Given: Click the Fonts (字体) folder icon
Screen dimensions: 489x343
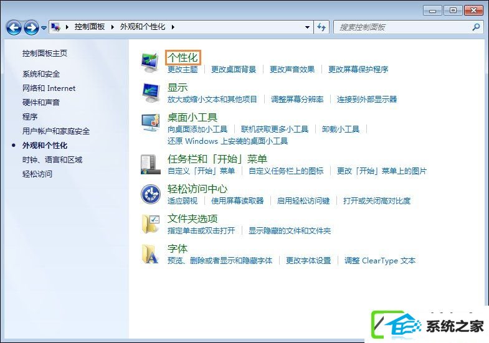Looking at the screenshot, I should pos(150,253).
